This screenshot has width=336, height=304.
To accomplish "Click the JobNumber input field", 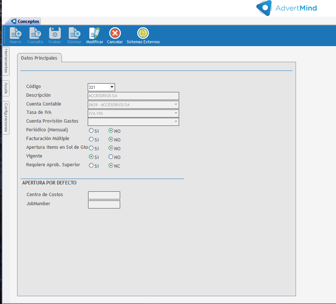I will click(x=104, y=204).
